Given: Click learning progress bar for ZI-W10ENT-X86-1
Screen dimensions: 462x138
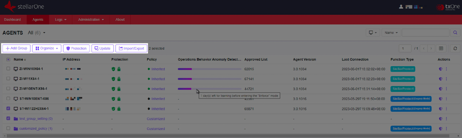Looking at the screenshot, I should [x=209, y=89].
